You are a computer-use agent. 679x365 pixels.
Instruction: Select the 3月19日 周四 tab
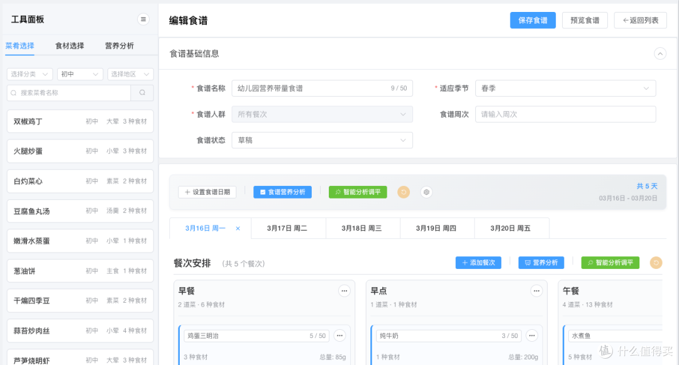point(436,228)
